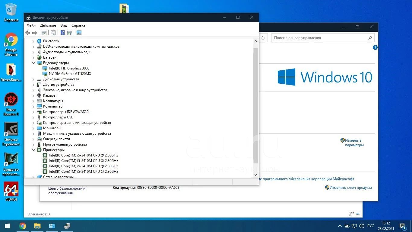Image resolution: width=412 pixels, height=232 pixels.
Task: Switch input language via РУС indicator
Action: [371, 226]
